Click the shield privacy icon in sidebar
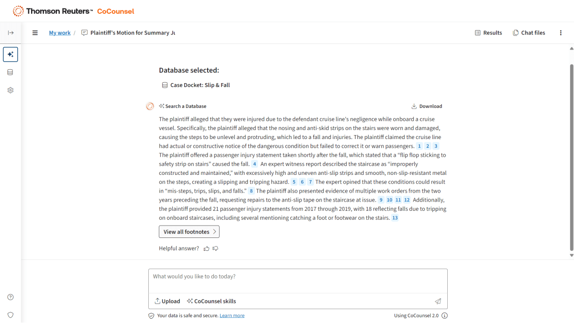This screenshot has width=574, height=323. tap(11, 315)
